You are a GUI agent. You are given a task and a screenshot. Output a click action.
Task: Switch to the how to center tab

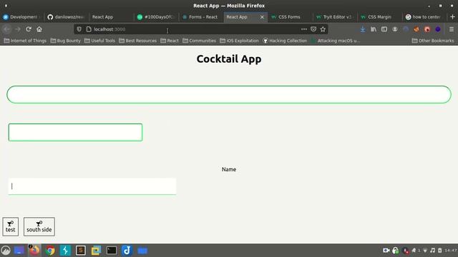coord(424,17)
